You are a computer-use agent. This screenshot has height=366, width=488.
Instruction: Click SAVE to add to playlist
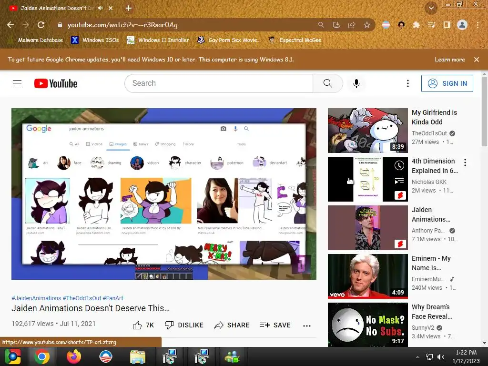(x=275, y=325)
